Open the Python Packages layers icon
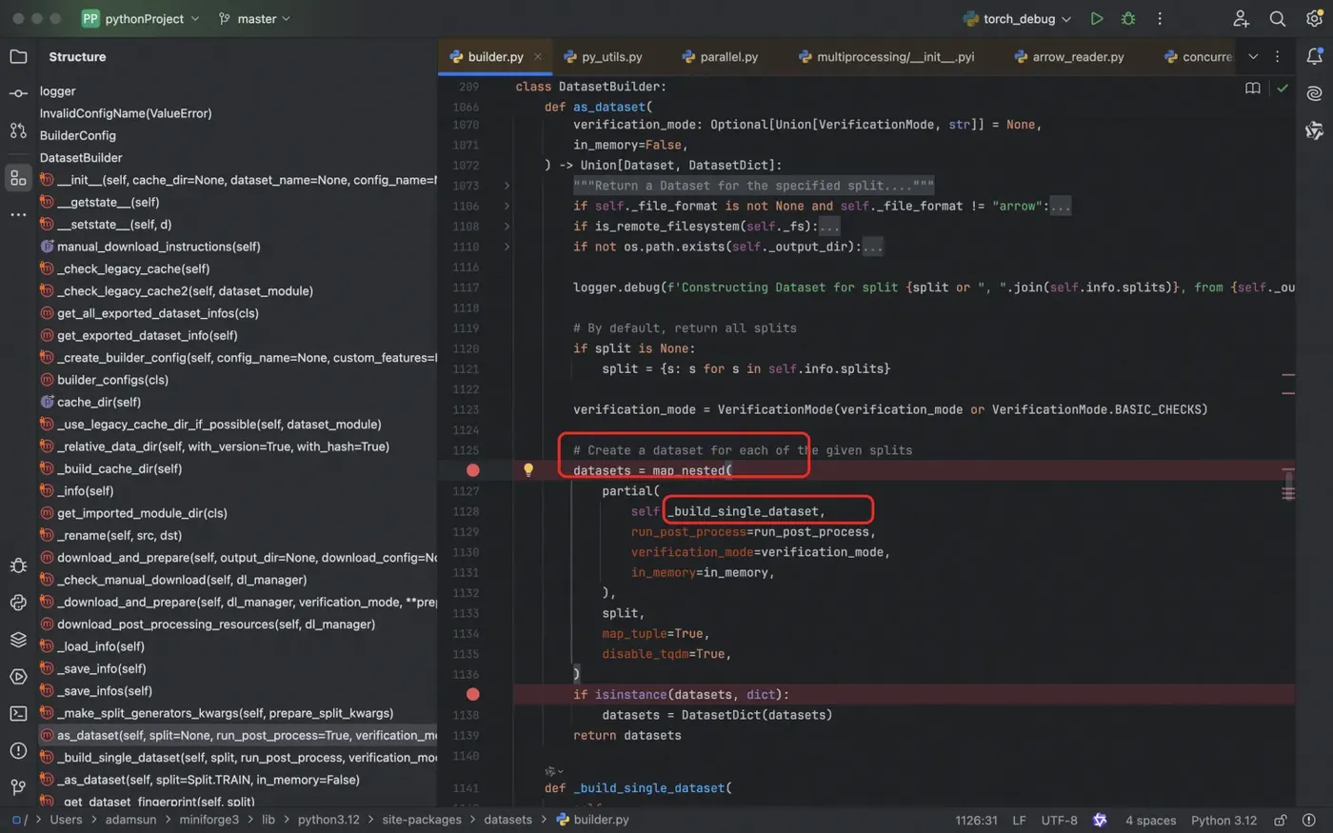This screenshot has height=833, width=1333. 18,640
